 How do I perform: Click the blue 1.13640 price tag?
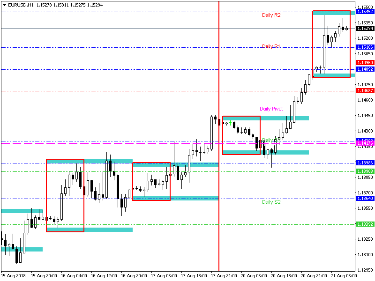pos(365,199)
